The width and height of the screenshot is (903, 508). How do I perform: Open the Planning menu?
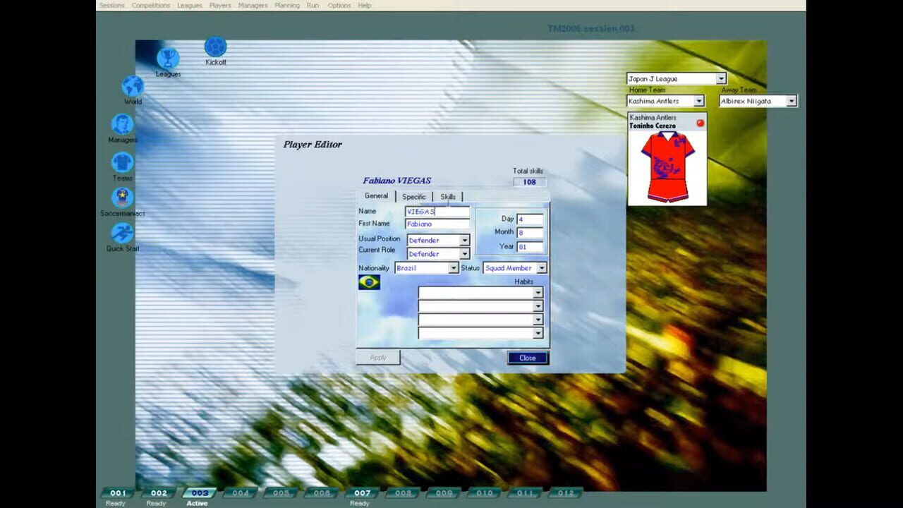pyautogui.click(x=287, y=5)
